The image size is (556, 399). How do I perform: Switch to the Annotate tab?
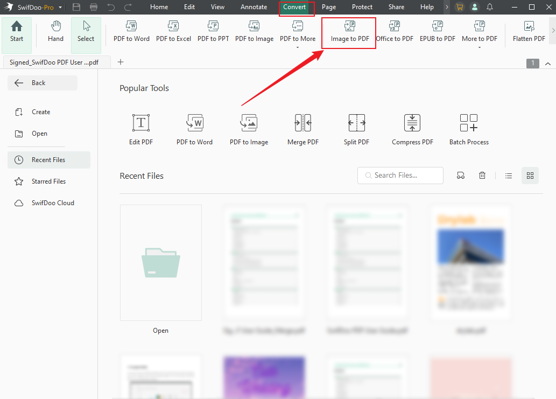click(254, 7)
